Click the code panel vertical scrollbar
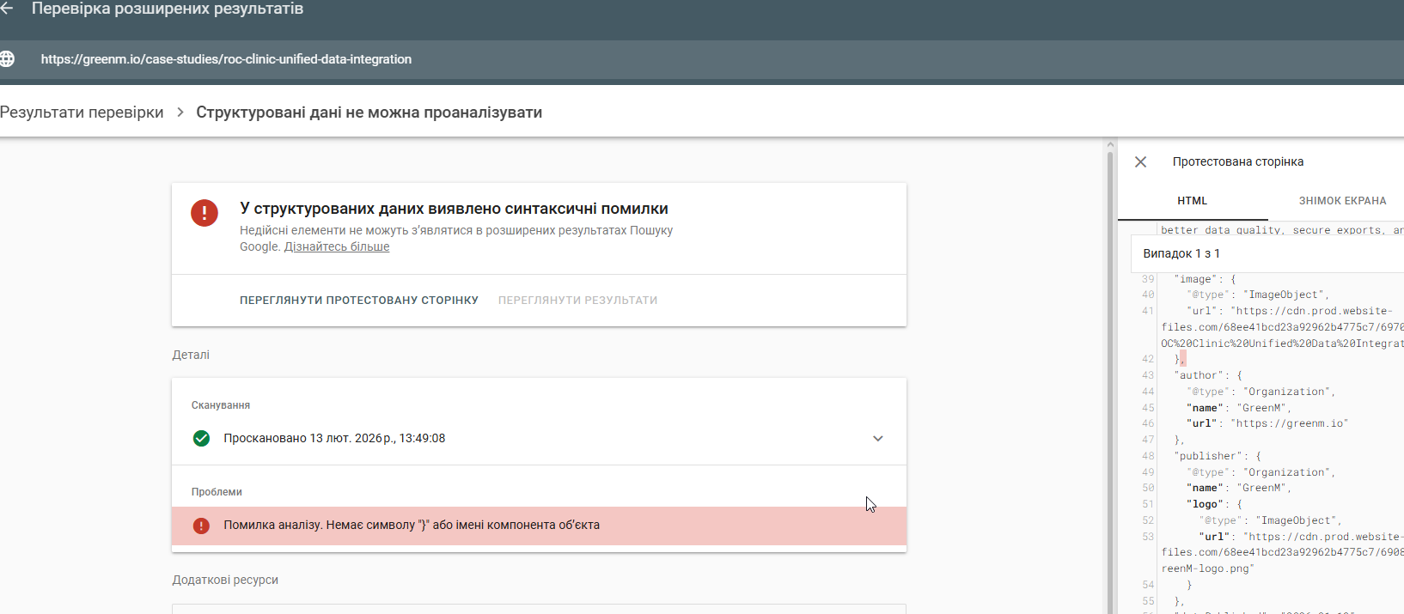1404x614 pixels. click(1110, 378)
